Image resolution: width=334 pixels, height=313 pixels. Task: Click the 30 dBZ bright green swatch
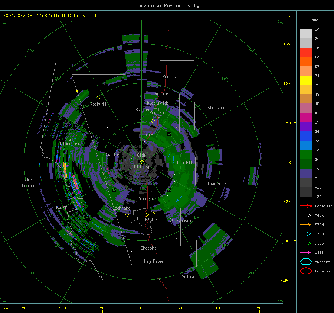coord(306,155)
